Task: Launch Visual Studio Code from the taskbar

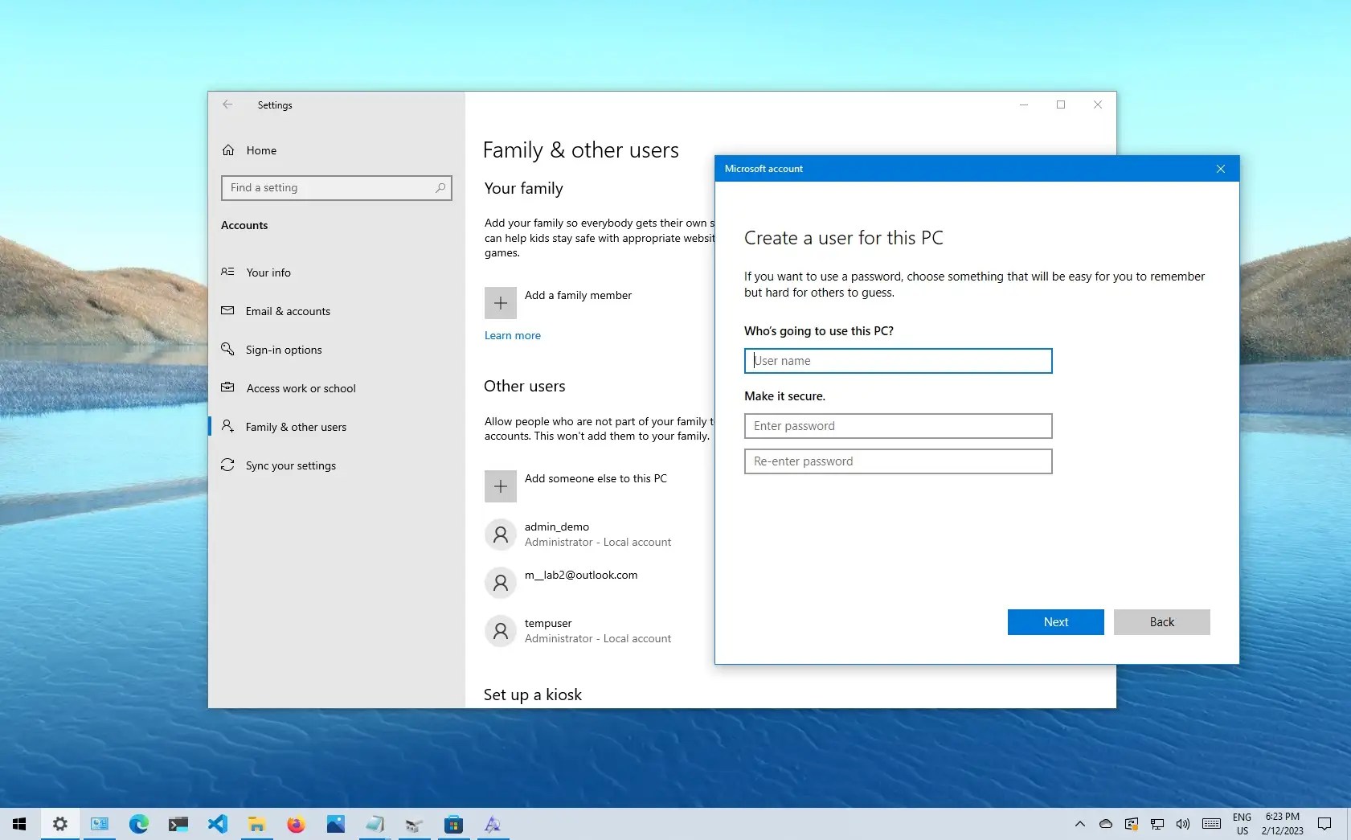Action: (x=218, y=824)
